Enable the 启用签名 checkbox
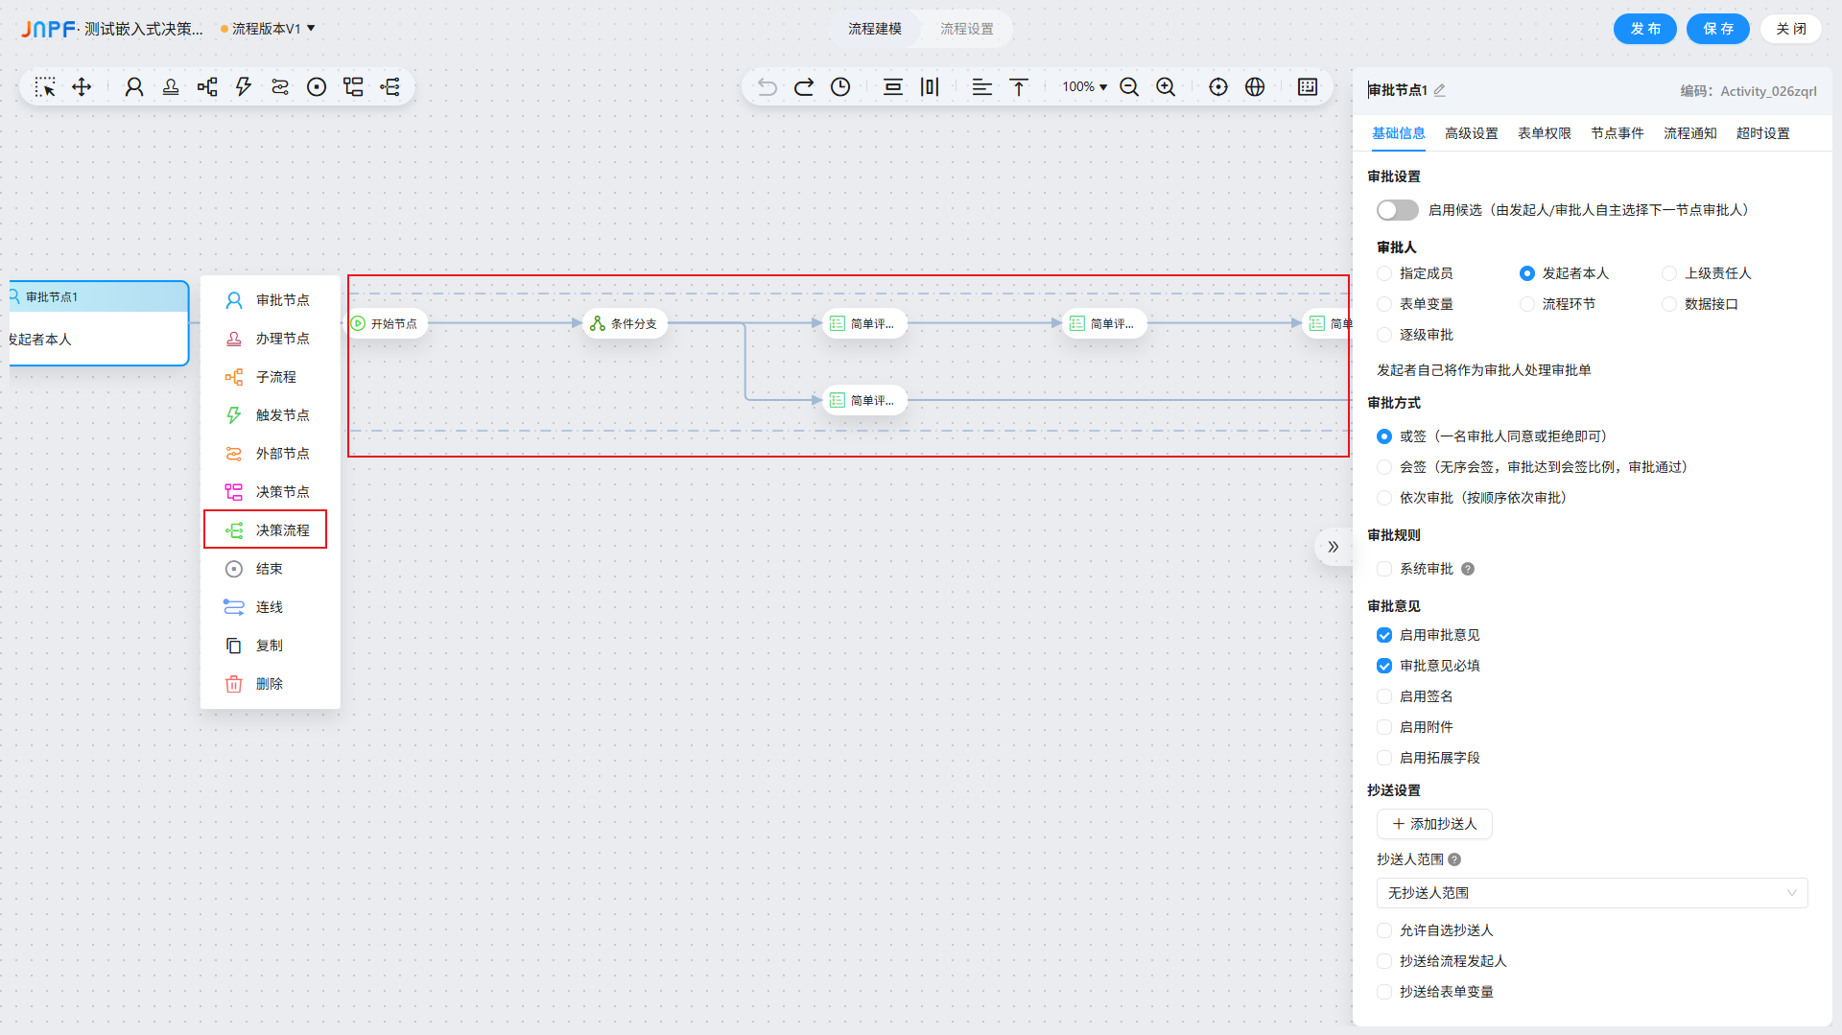 point(1384,696)
